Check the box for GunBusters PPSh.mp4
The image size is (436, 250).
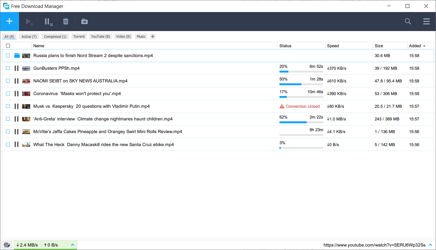[8, 68]
